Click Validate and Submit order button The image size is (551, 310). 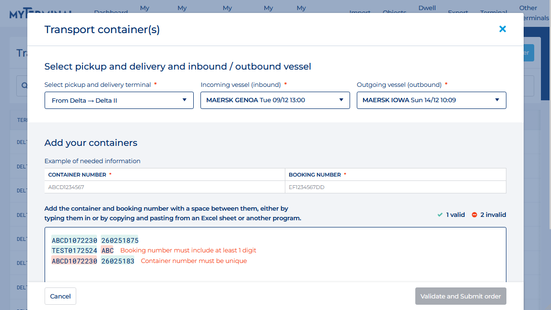[460, 296]
